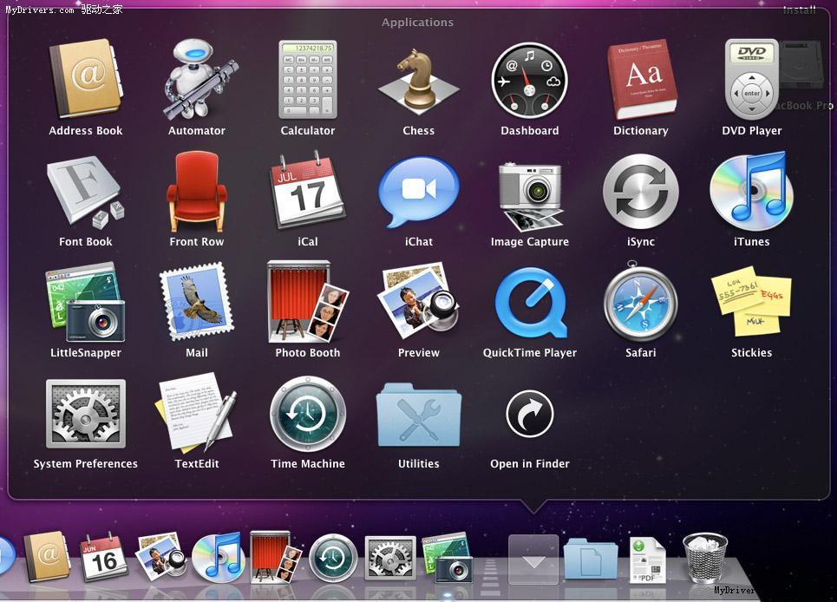The image size is (837, 602).
Task: Open the Mail application
Action: (197, 302)
